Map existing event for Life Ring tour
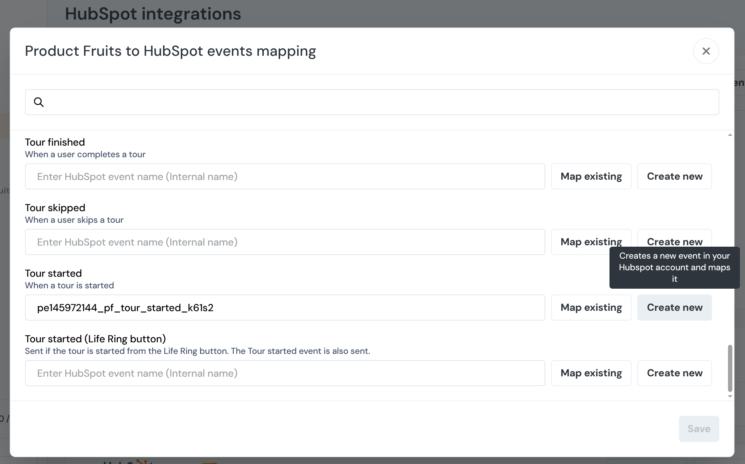The image size is (745, 464). (x=591, y=373)
